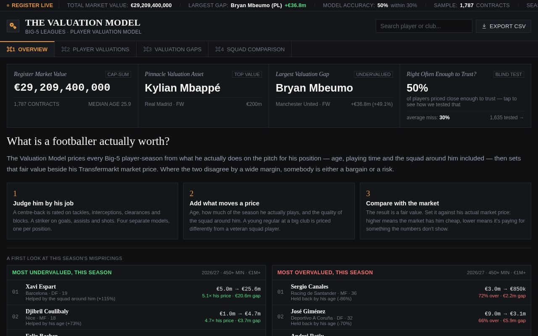Click the '72% over · €2.2m gap' label
Screen dimensions: 538x336
pyautogui.click(x=502, y=296)
